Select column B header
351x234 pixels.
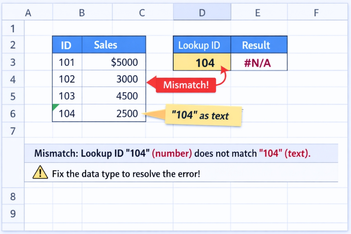82,12
